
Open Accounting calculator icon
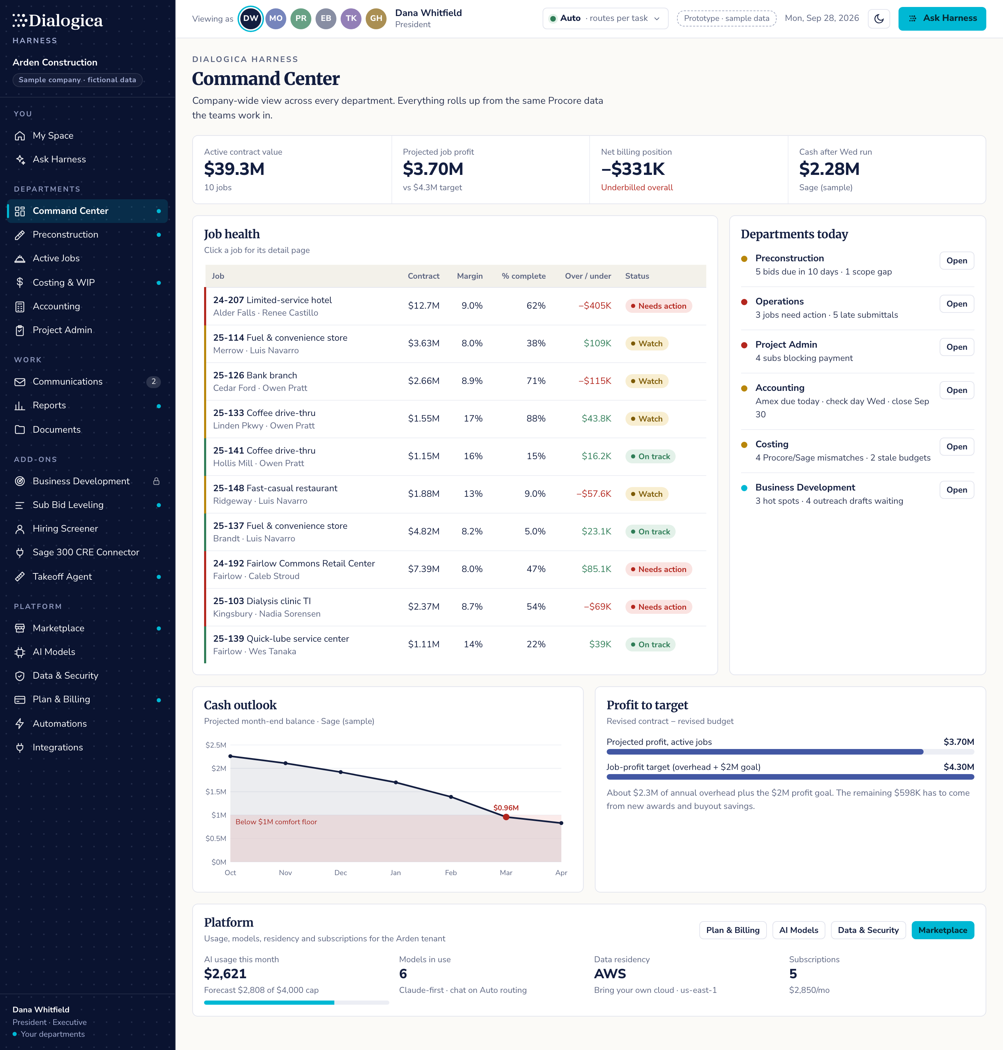coord(20,307)
